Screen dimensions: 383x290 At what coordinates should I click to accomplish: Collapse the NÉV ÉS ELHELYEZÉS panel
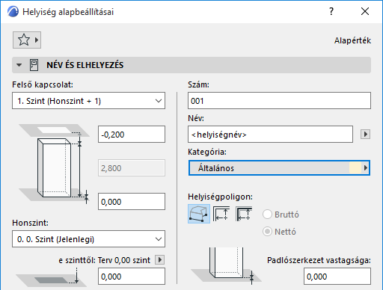point(19,65)
